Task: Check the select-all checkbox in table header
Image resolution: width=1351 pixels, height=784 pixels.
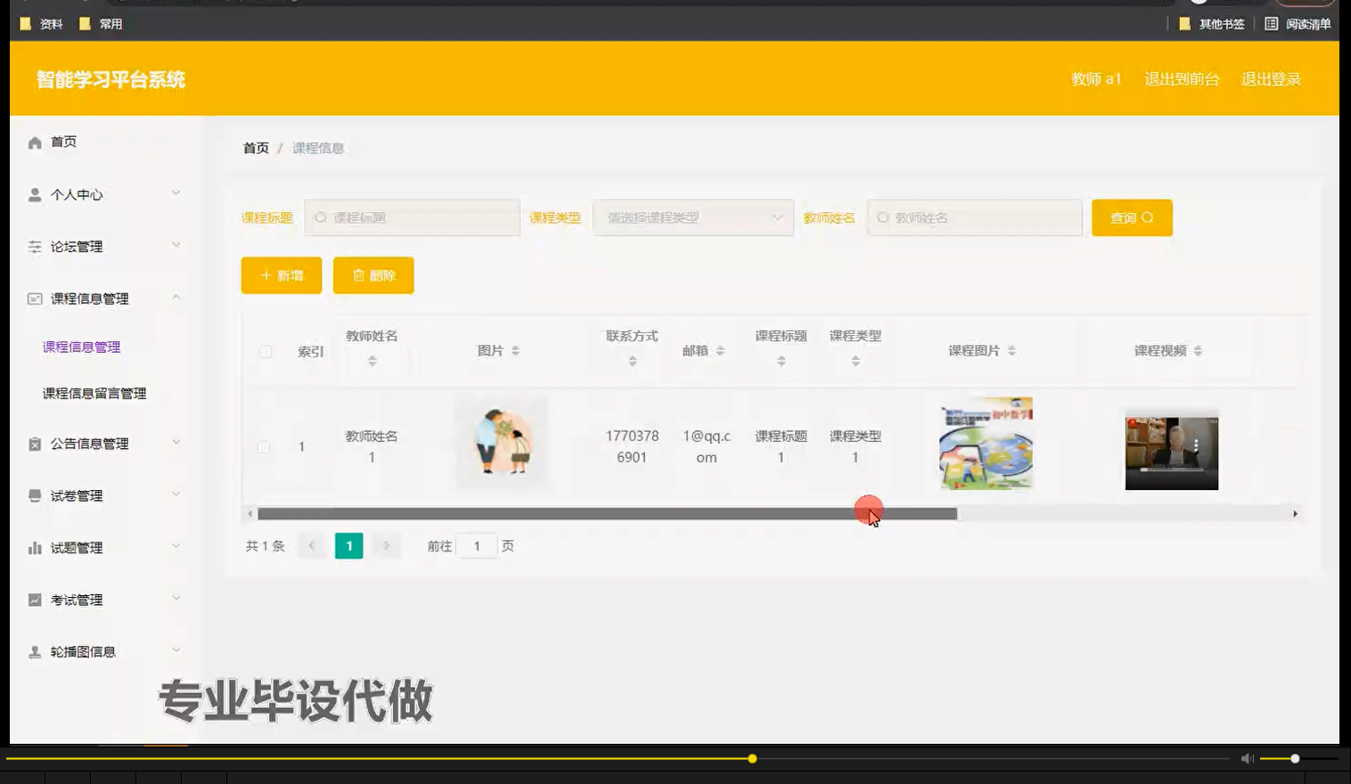Action: (265, 351)
